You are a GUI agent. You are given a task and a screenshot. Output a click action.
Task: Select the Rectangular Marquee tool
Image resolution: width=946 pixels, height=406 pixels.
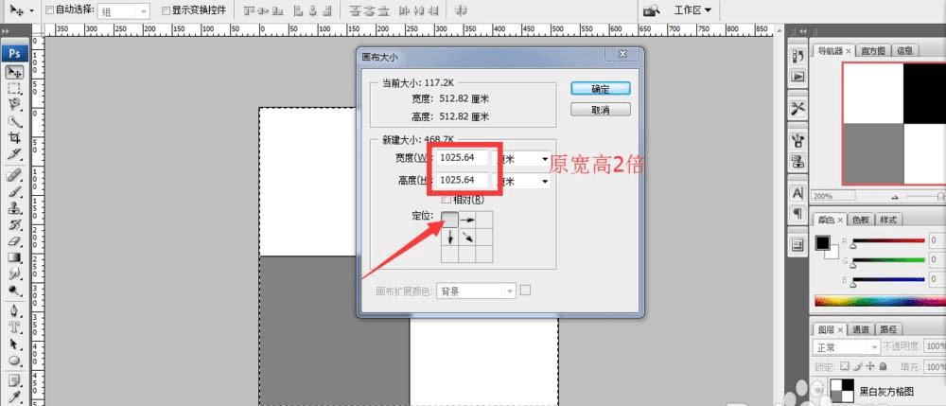[14, 89]
